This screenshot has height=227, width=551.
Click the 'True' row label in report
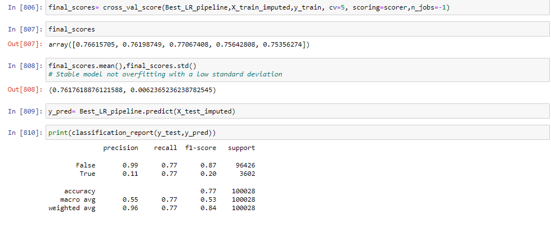87,174
